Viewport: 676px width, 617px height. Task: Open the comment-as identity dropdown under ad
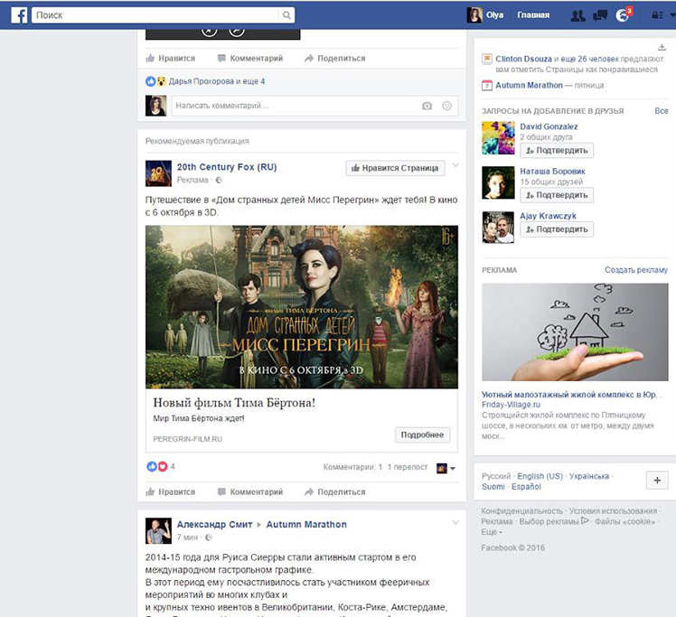click(446, 468)
